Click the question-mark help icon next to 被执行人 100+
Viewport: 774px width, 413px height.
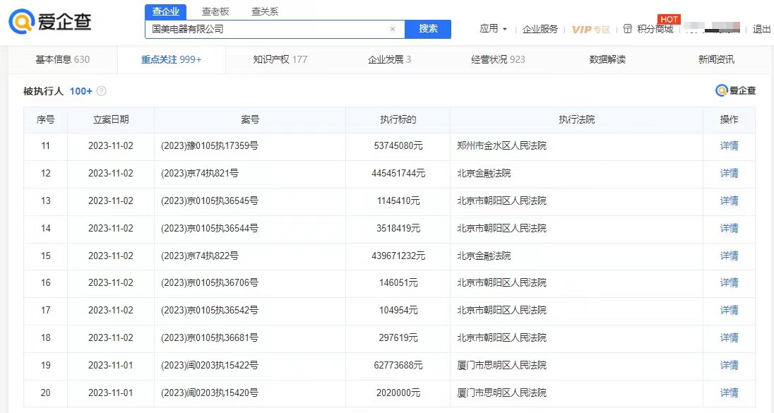101,91
